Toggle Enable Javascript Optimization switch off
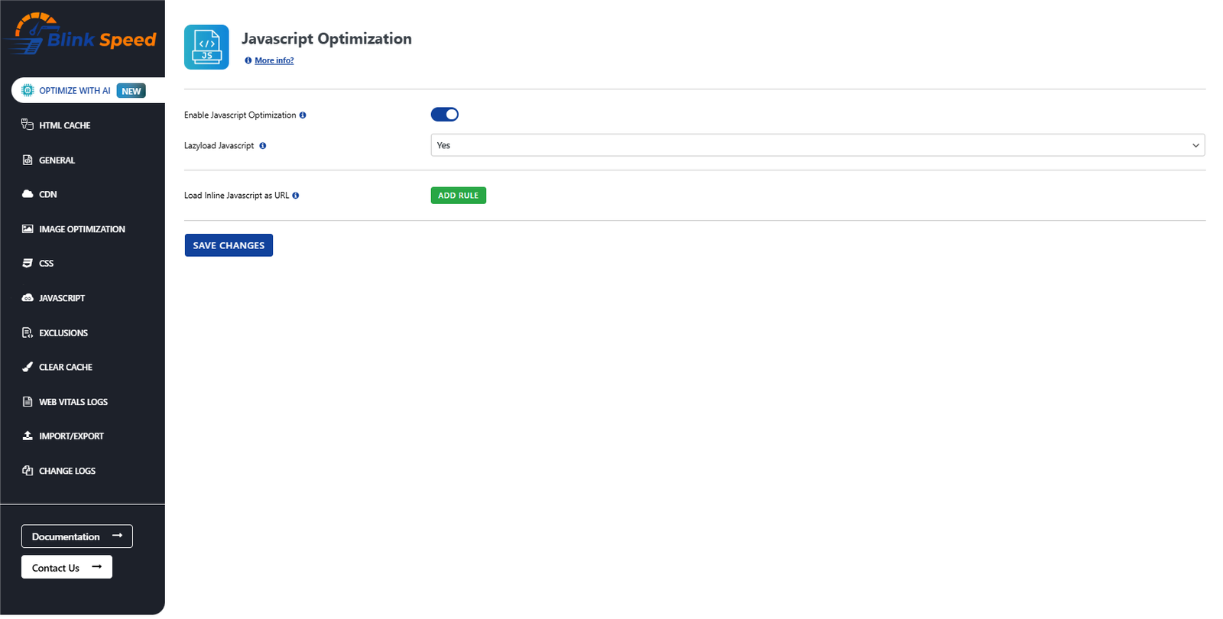The image size is (1223, 619). 445,115
